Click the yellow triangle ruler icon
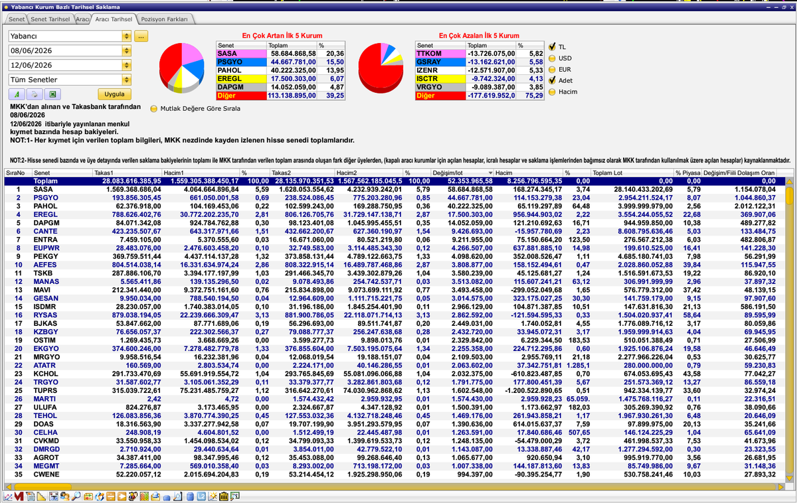Viewport: 797px width, 503px height. (x=41, y=496)
